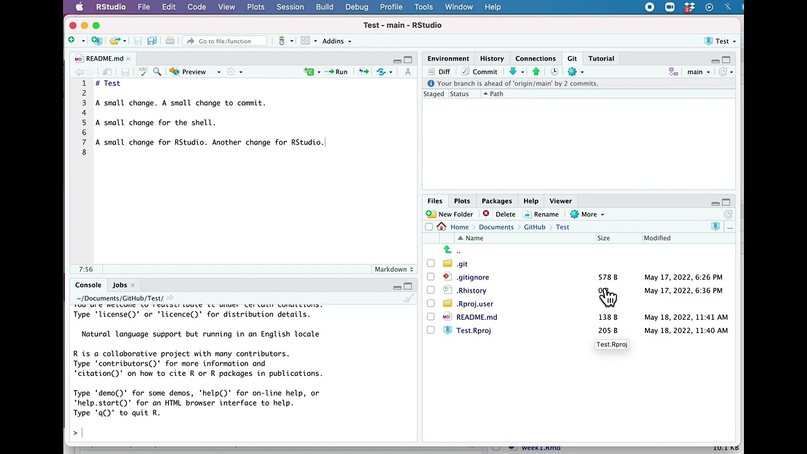Open the More dropdown in Files pane

point(587,214)
